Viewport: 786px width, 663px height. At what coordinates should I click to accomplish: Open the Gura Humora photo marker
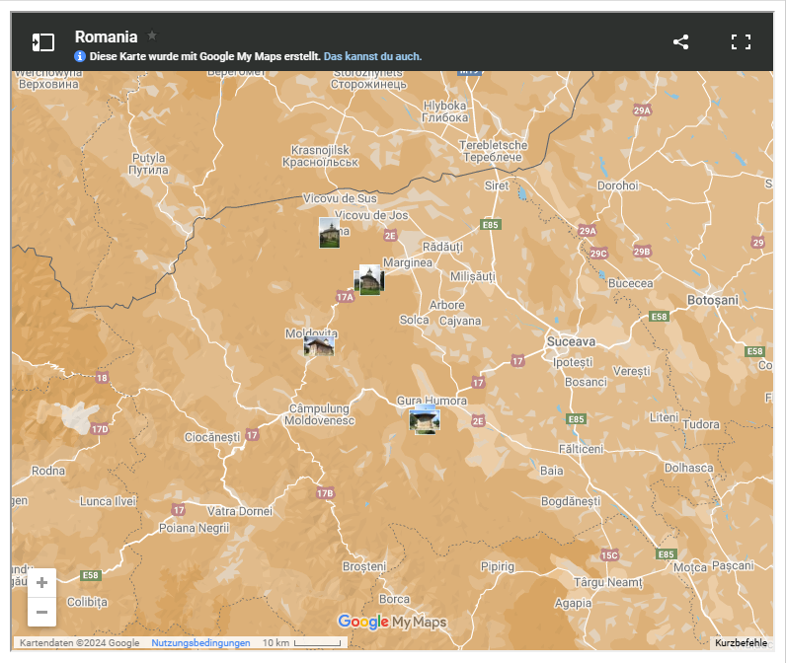424,419
